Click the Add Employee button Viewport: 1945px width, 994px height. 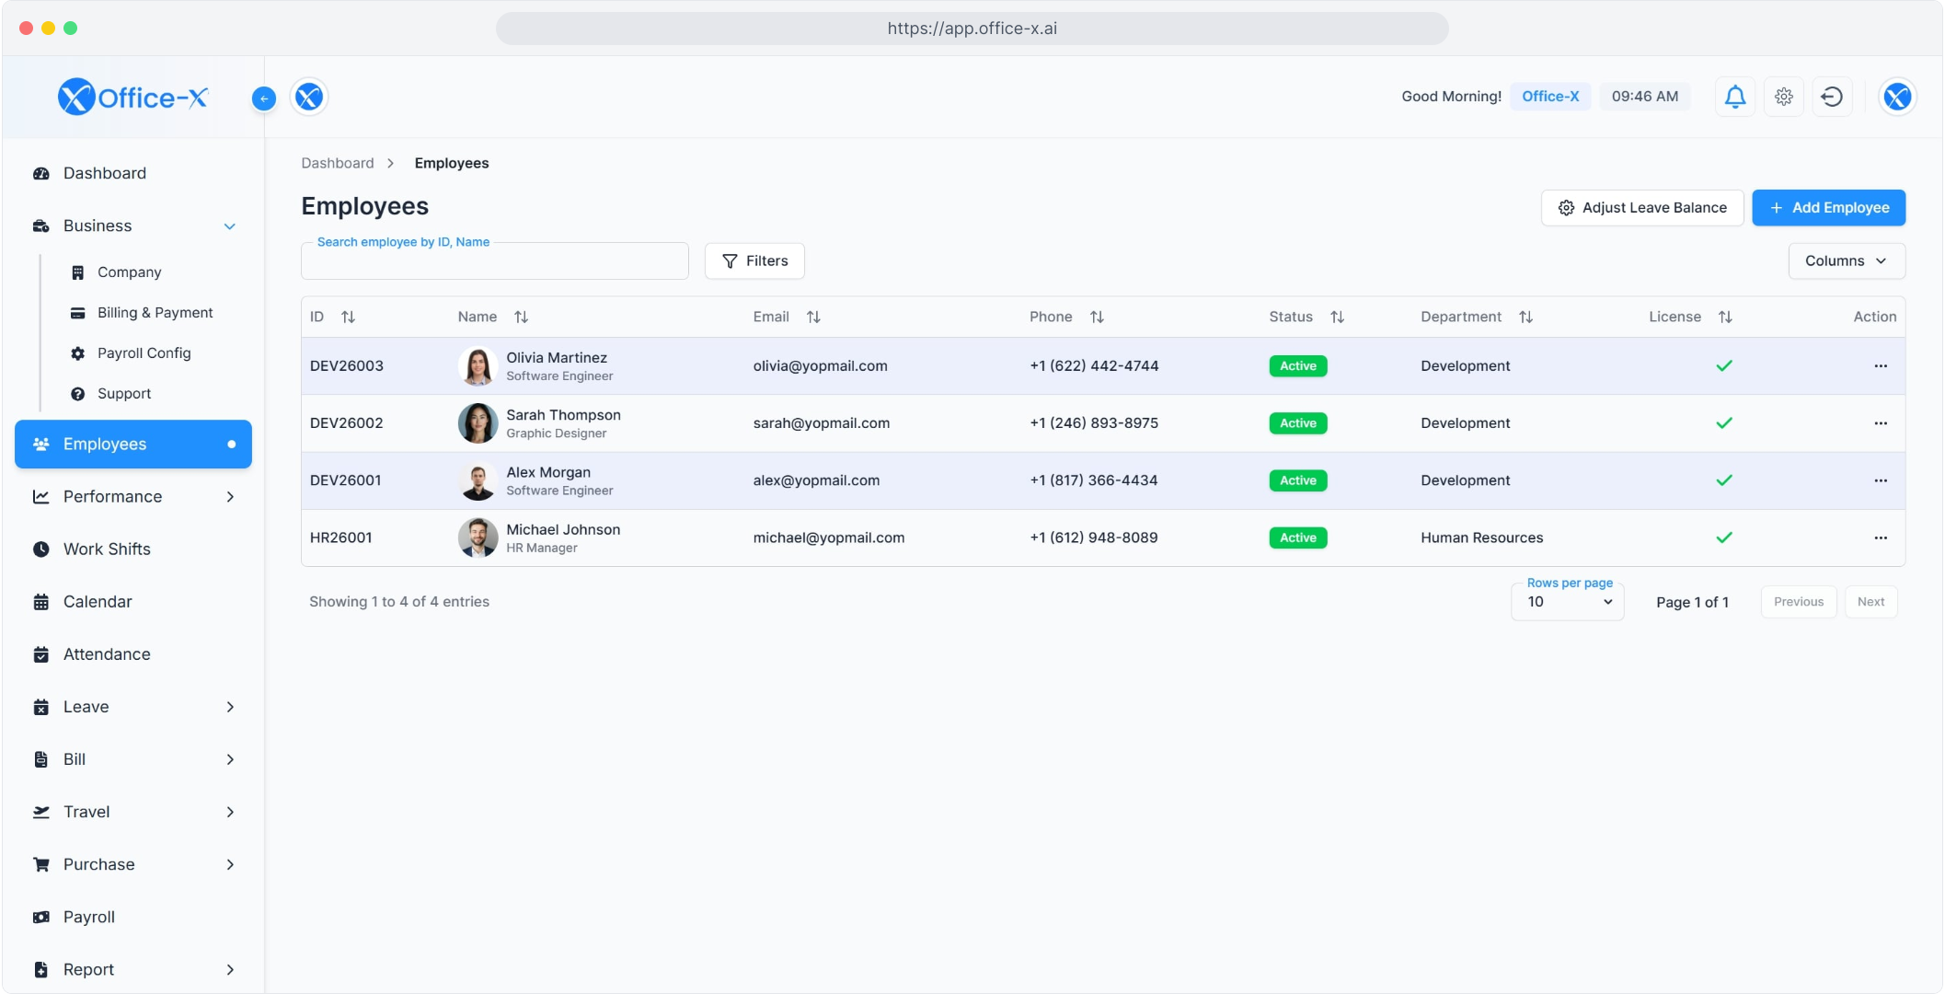[x=1828, y=208]
